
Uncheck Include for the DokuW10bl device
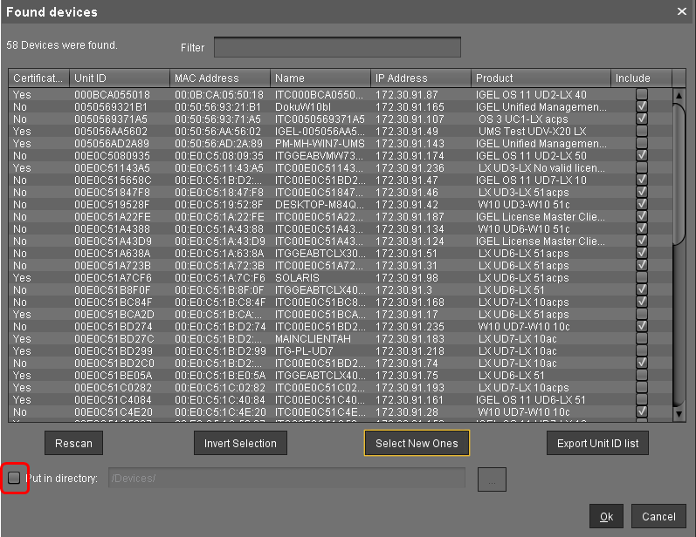(642, 106)
